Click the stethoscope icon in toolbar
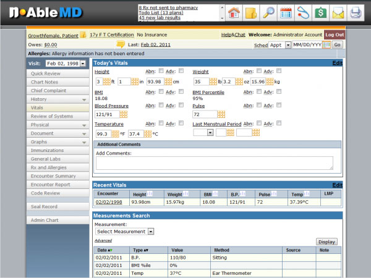371x278 pixels. coord(303,12)
